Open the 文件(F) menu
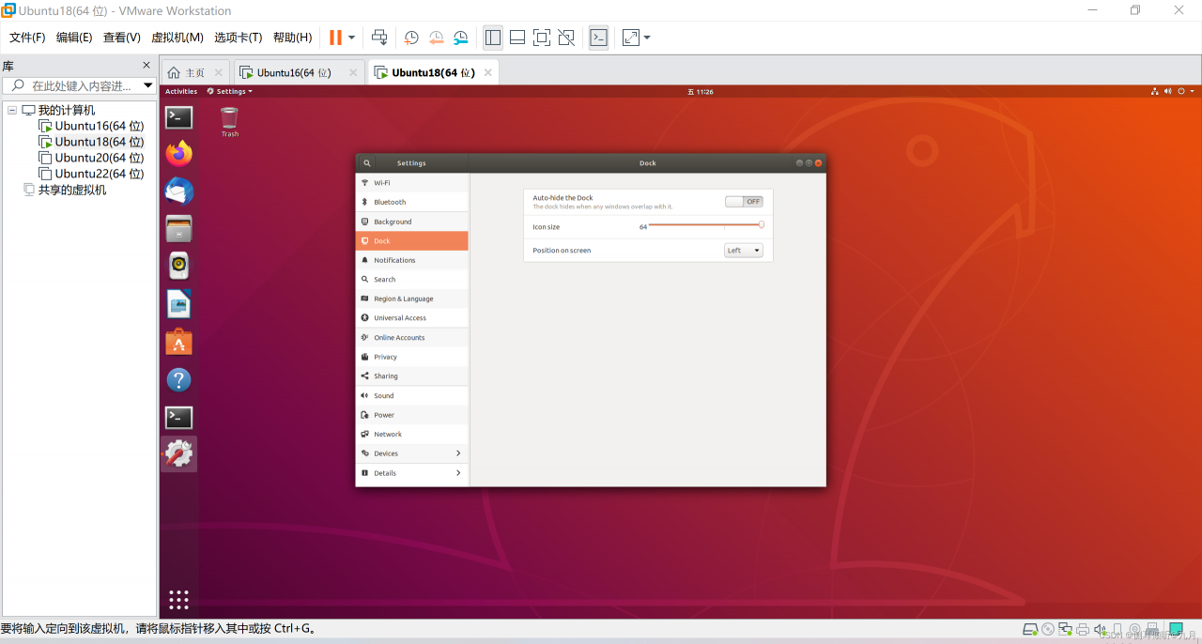This screenshot has width=1202, height=644. click(x=27, y=38)
